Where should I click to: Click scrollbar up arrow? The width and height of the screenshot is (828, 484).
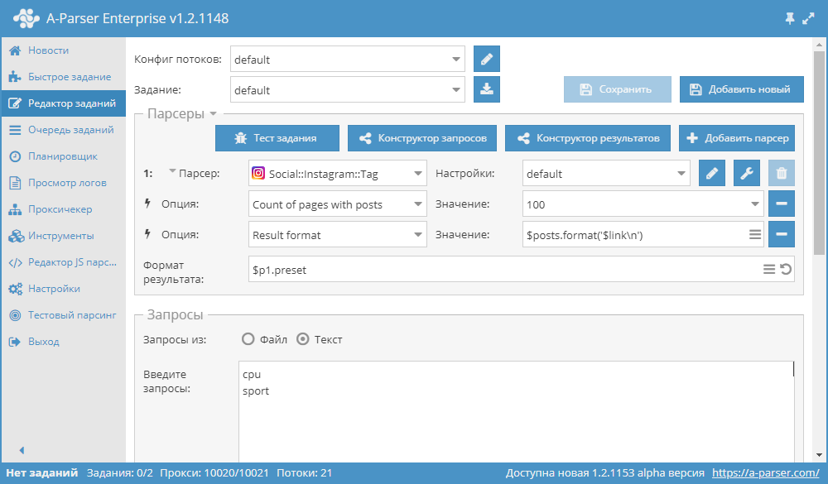tap(819, 45)
